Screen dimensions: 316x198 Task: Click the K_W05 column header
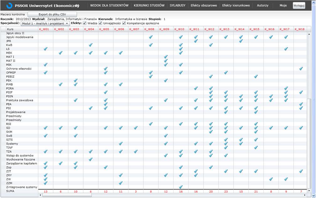tap(104, 29)
